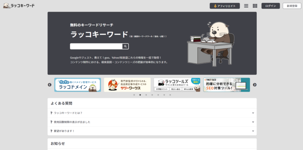Screen dimensions: 303x150
Task: Select the seventh carousel dot
Action: click(170, 95)
